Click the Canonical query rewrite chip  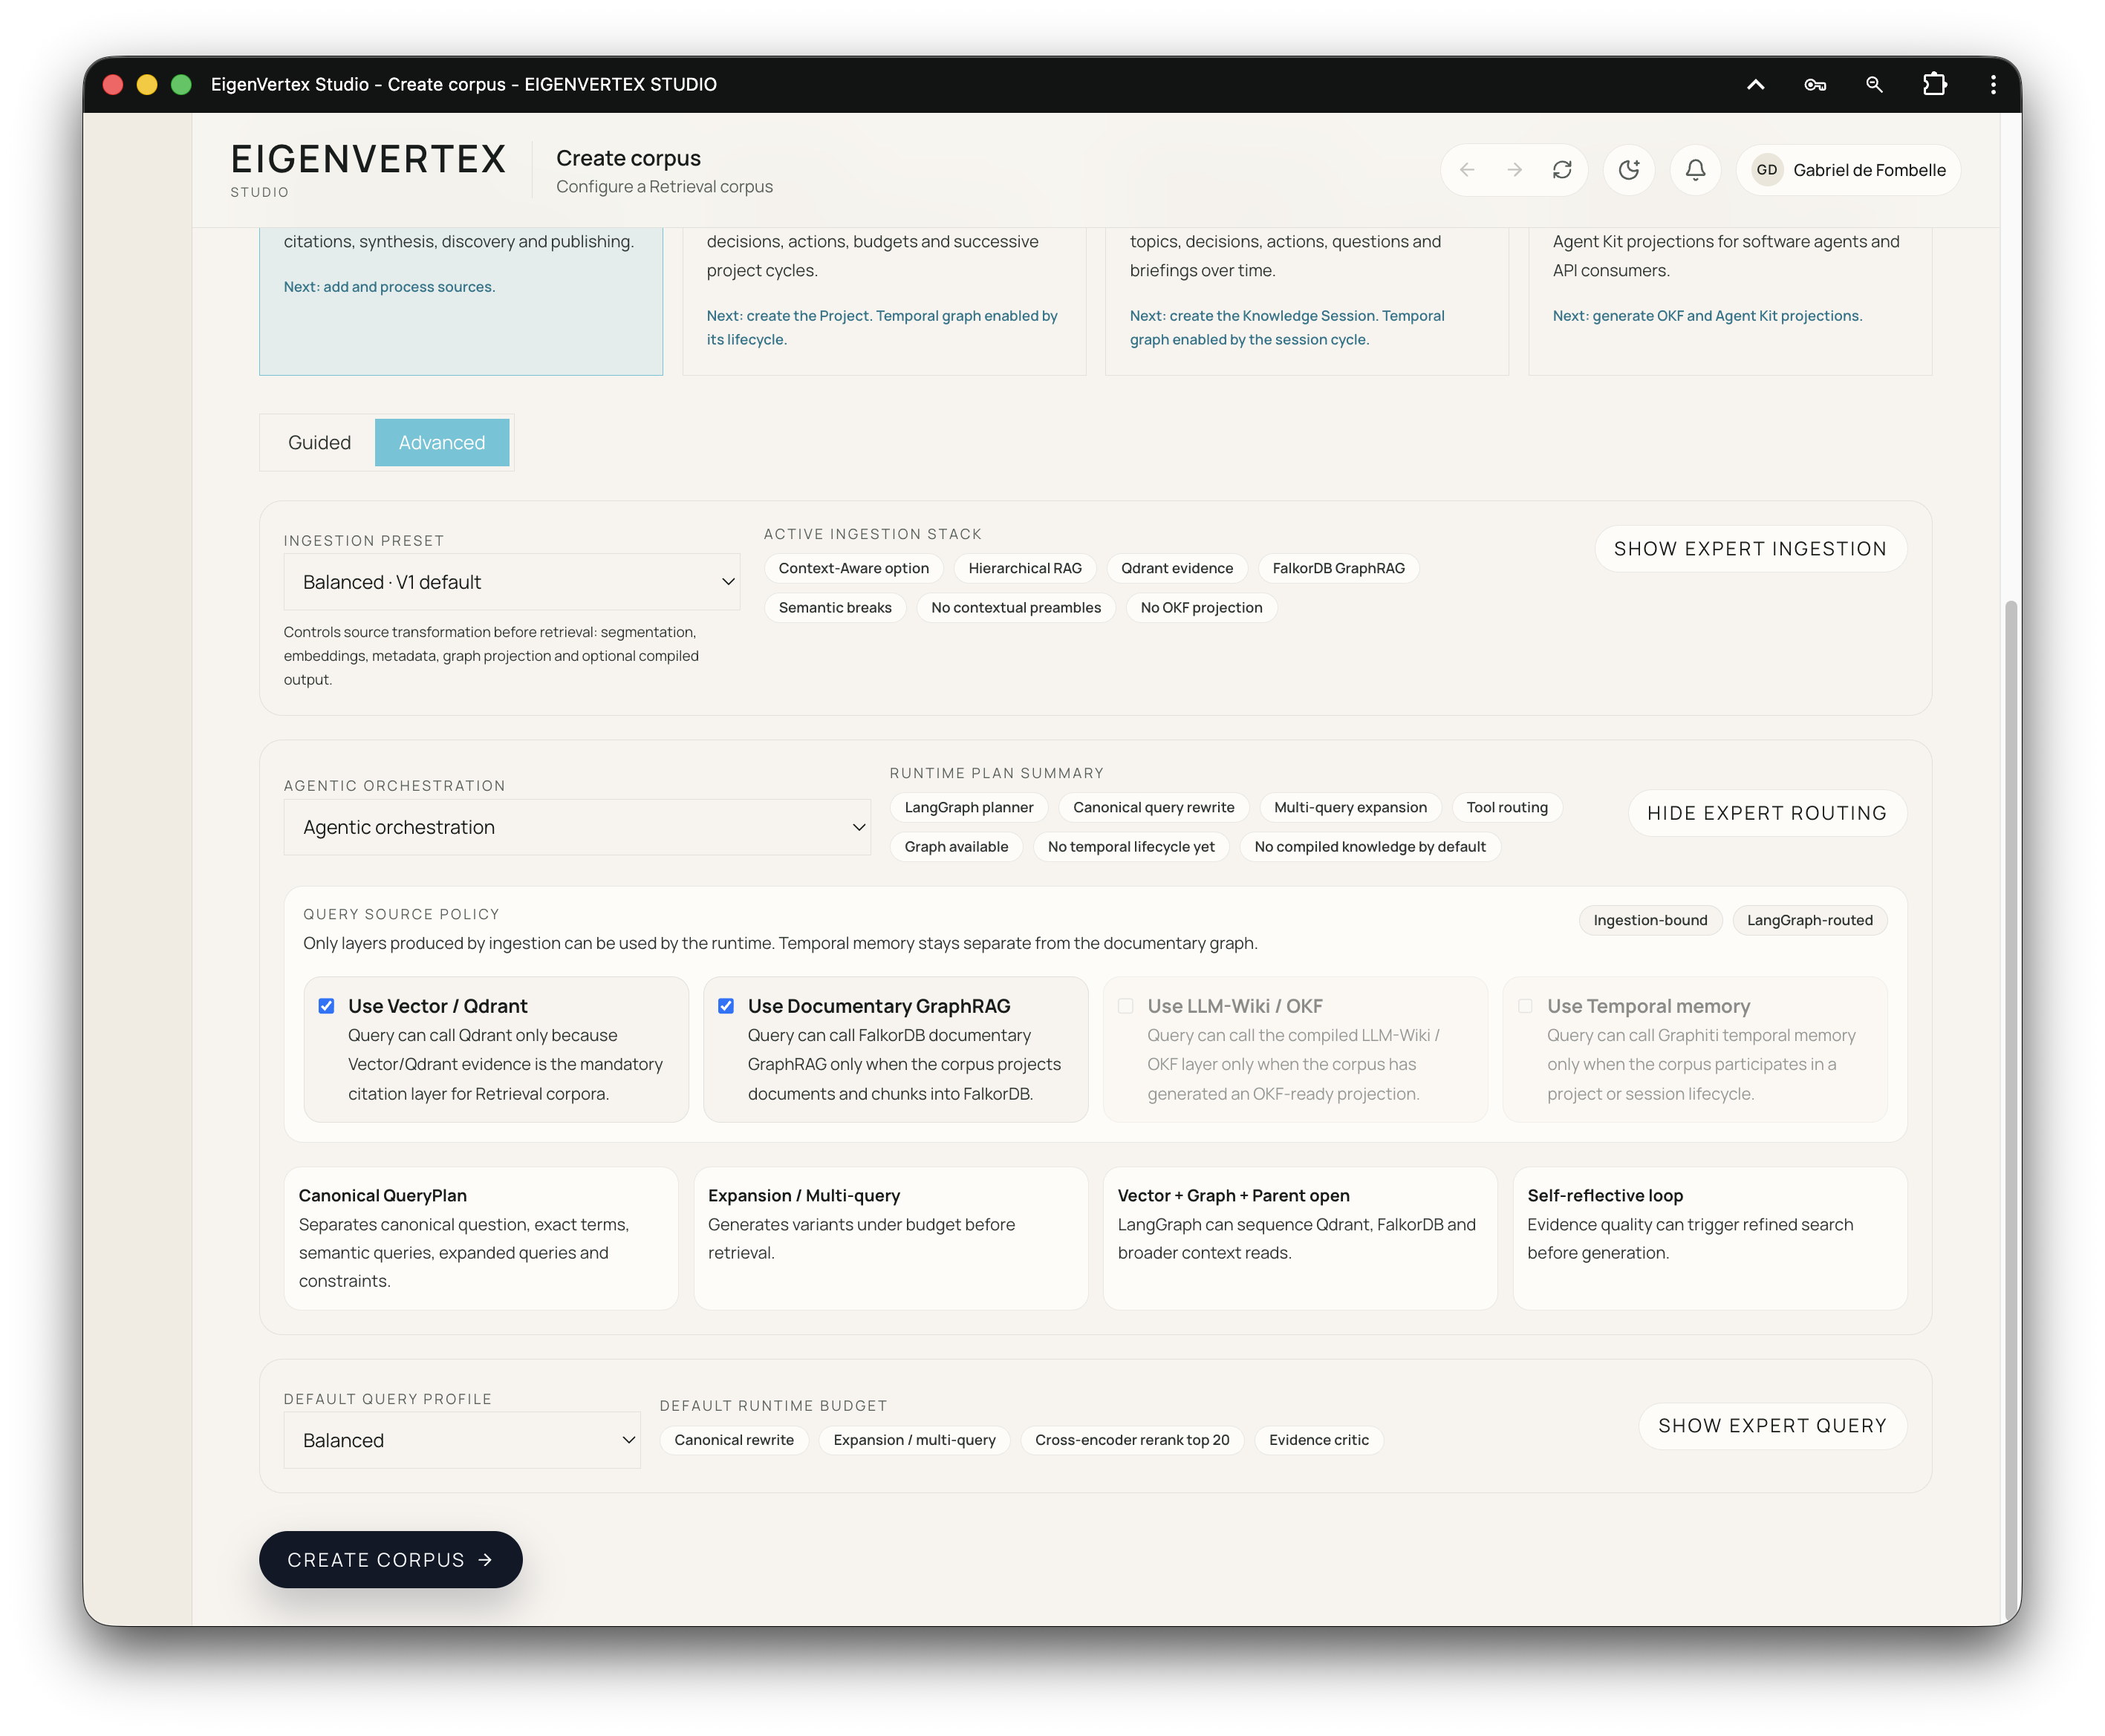click(1154, 807)
